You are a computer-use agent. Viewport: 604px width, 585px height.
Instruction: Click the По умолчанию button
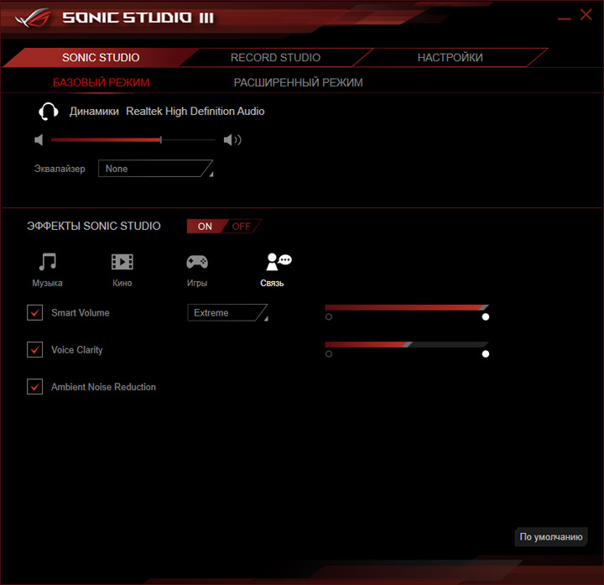tap(551, 537)
